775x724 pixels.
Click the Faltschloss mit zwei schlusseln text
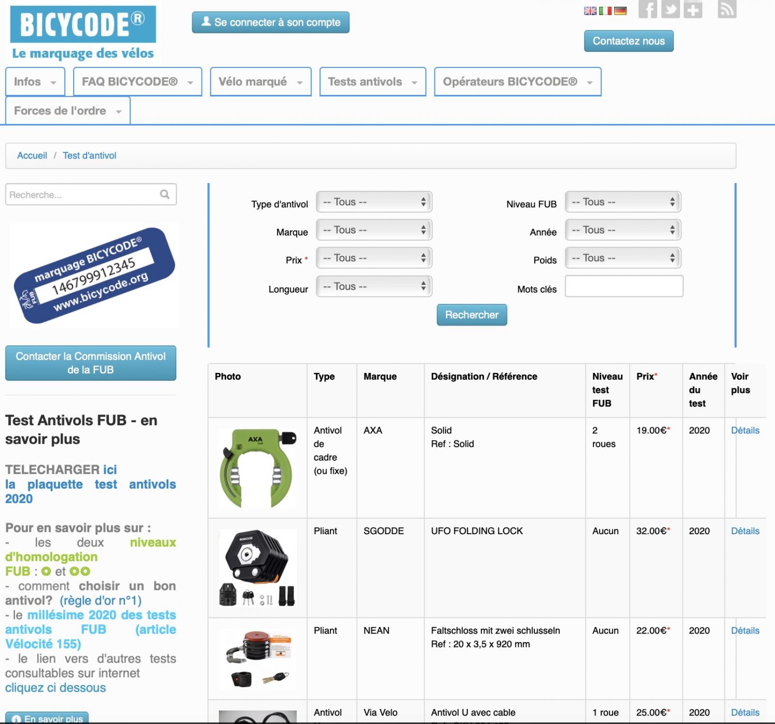[x=496, y=631]
